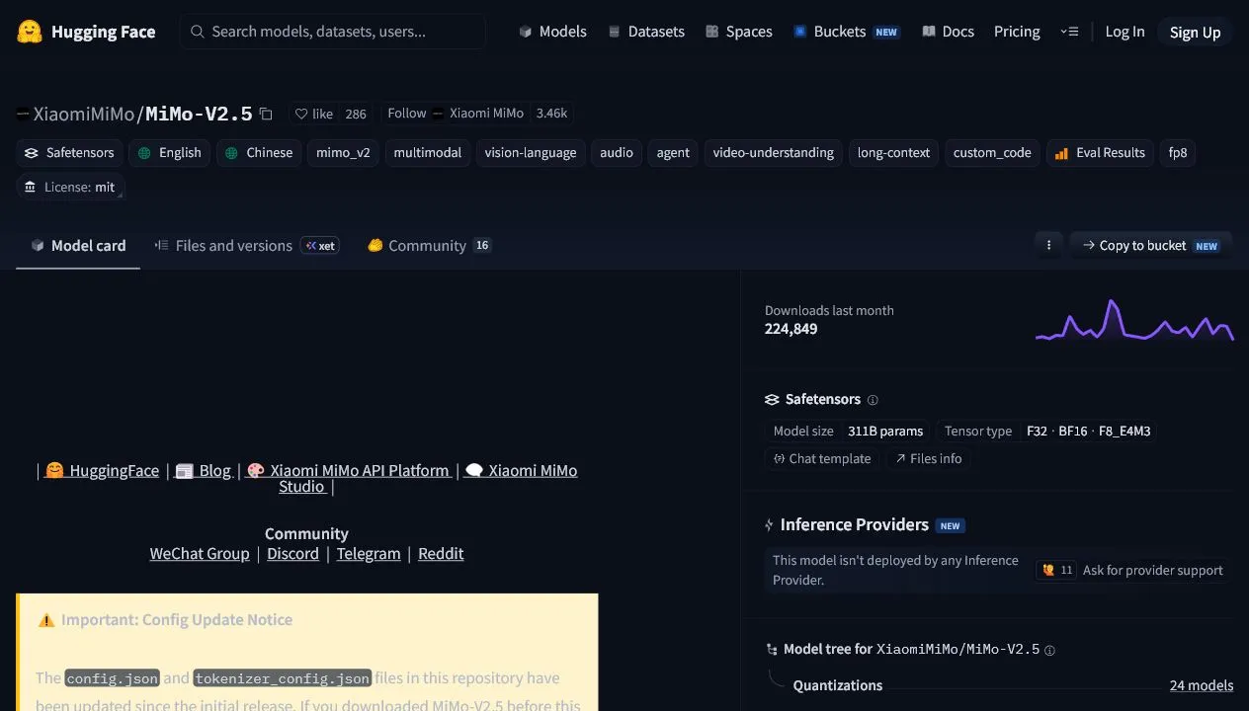Click the 3.46k followers count
The width and height of the screenshot is (1249, 711).
(551, 114)
